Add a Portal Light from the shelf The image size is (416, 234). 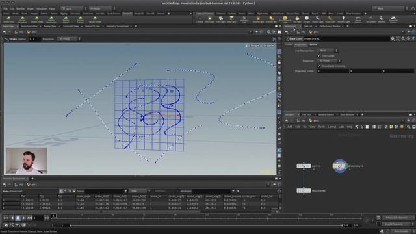tap(330, 19)
